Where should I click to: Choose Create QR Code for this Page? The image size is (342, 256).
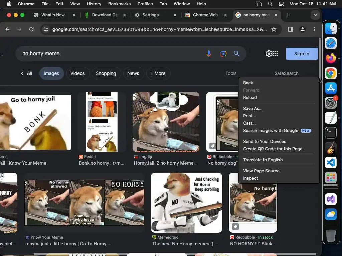(x=279, y=149)
